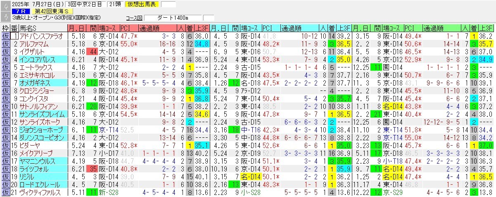
Task: Select horse イグザルト
Action: [43, 52]
